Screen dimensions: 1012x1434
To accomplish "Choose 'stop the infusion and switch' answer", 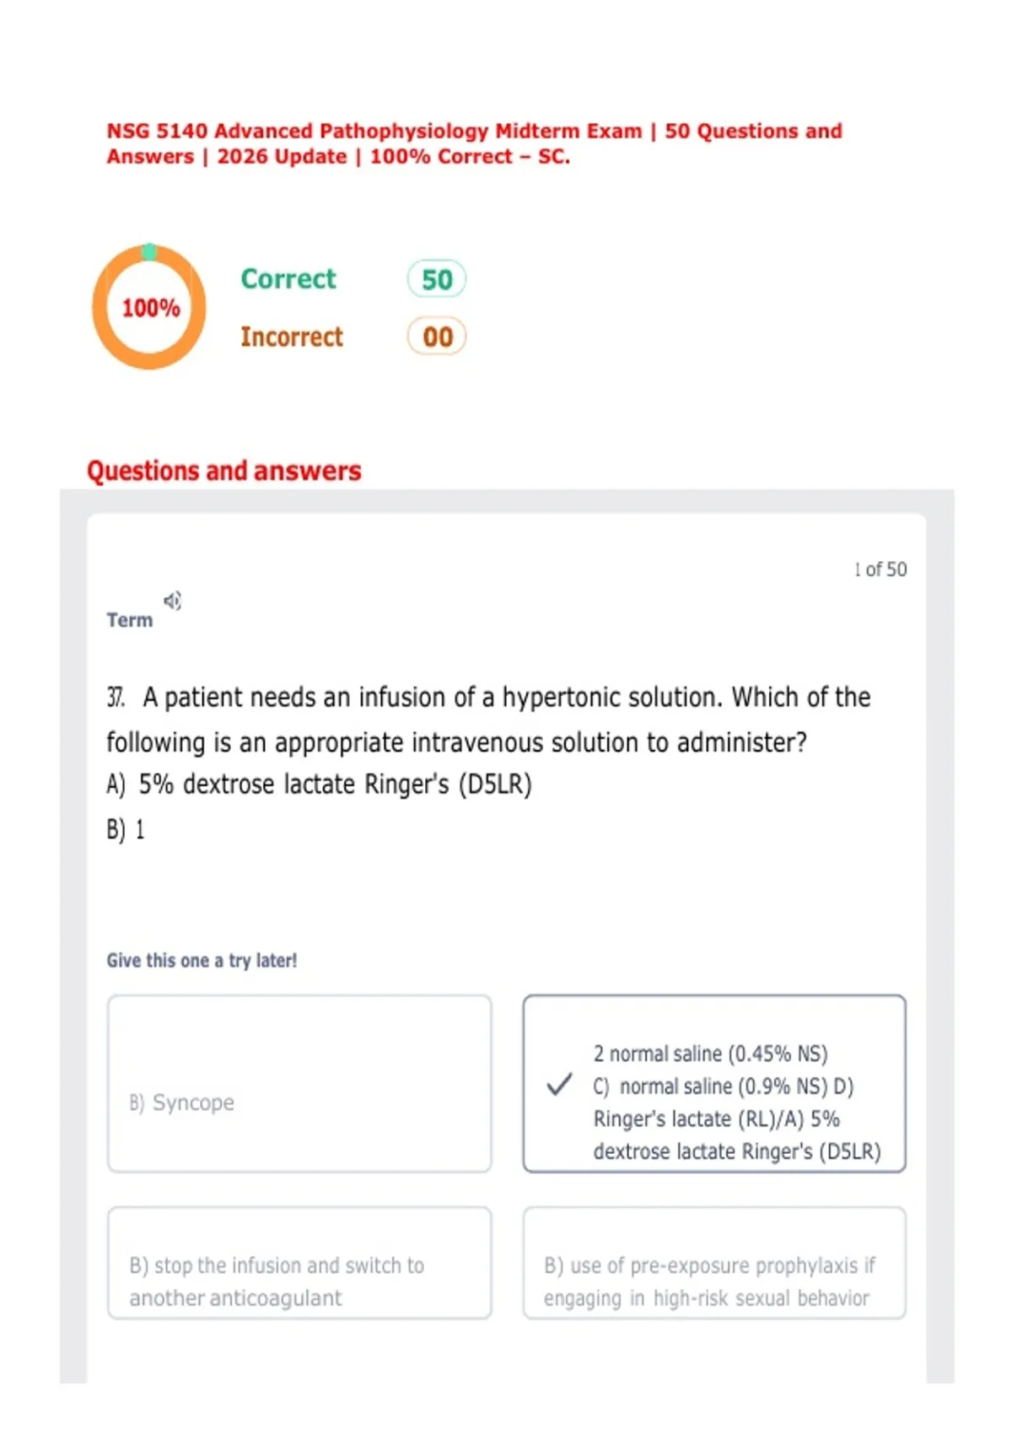I will coord(299,1263).
